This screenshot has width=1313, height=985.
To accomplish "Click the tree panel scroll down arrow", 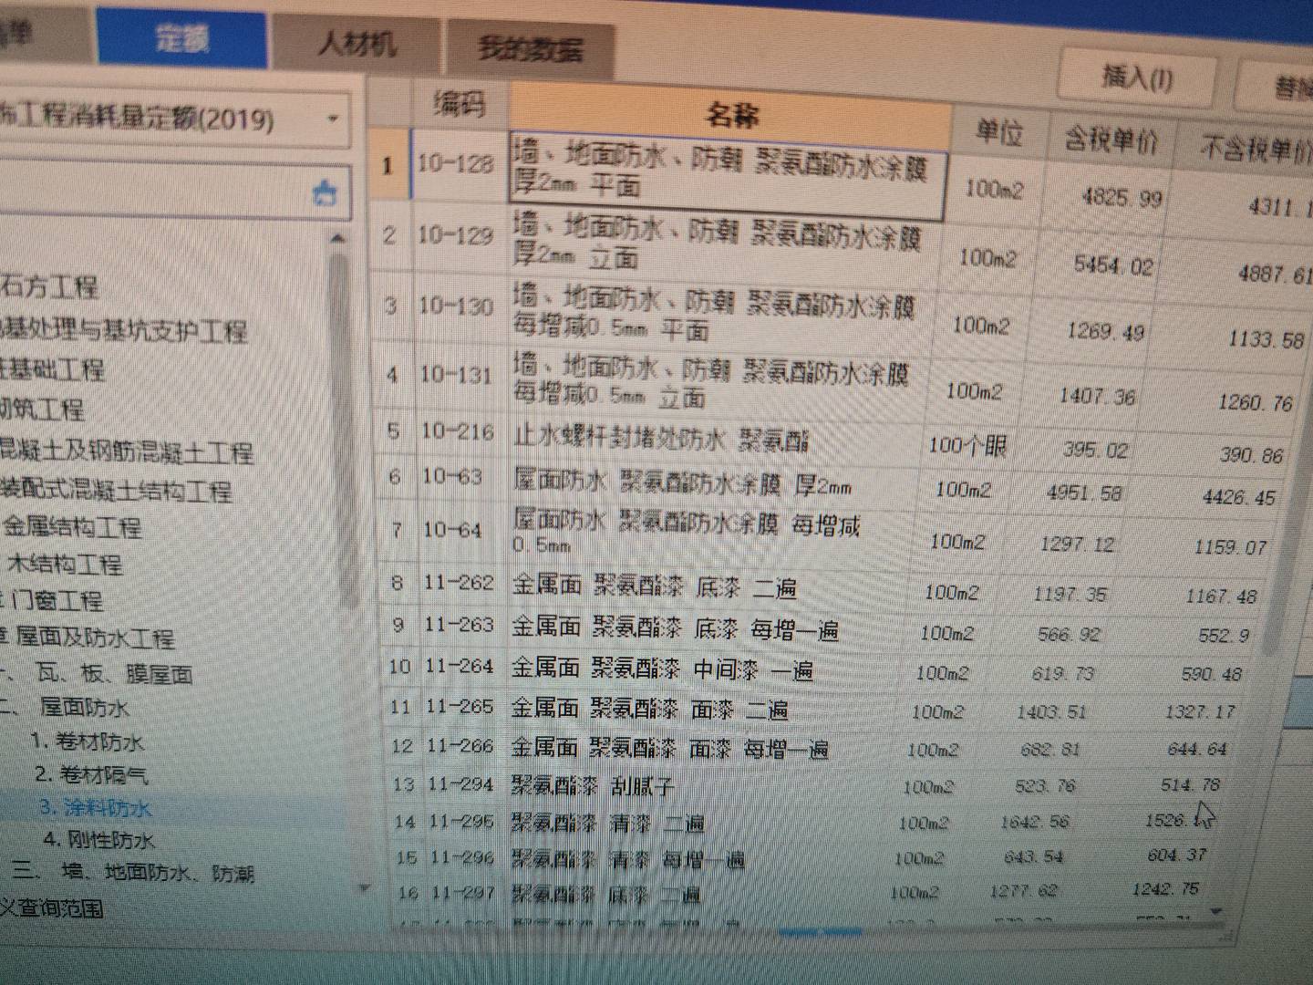I will [365, 887].
